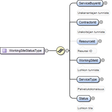Select the ServiceBuyerId element box

pos(90,3)
